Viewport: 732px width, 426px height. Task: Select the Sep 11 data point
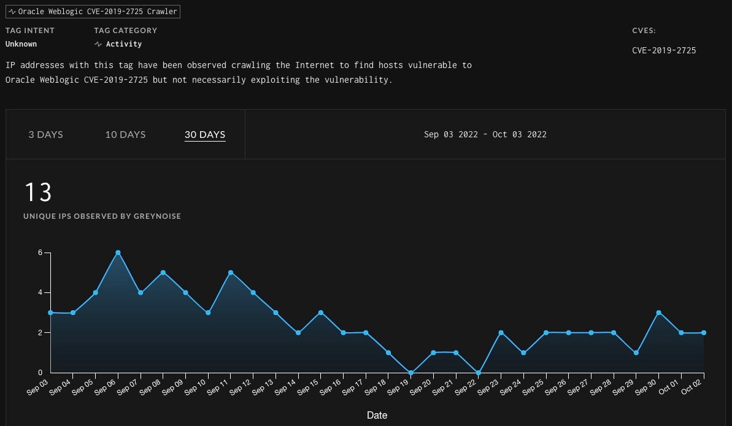231,273
